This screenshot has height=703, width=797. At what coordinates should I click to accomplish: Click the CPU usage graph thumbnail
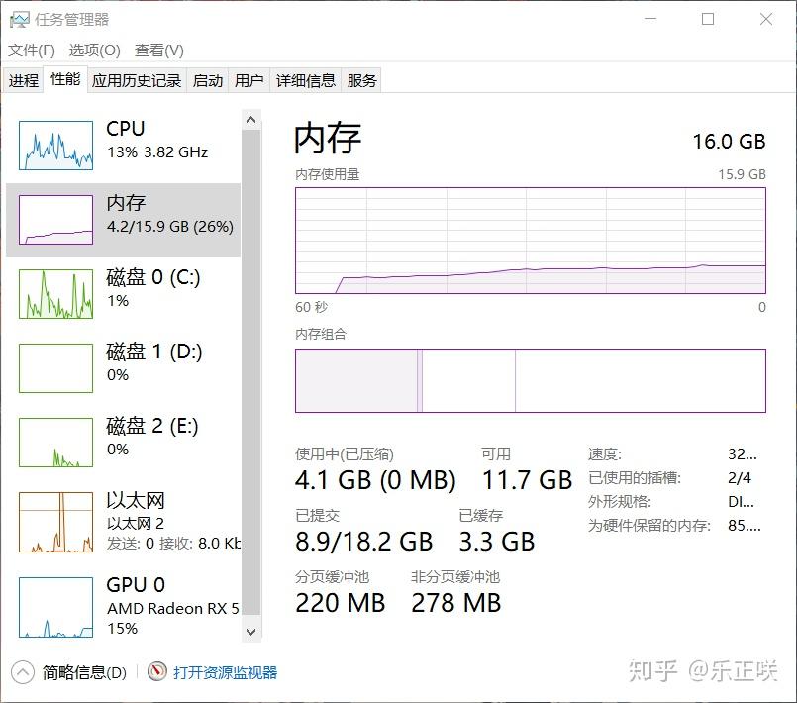click(55, 146)
